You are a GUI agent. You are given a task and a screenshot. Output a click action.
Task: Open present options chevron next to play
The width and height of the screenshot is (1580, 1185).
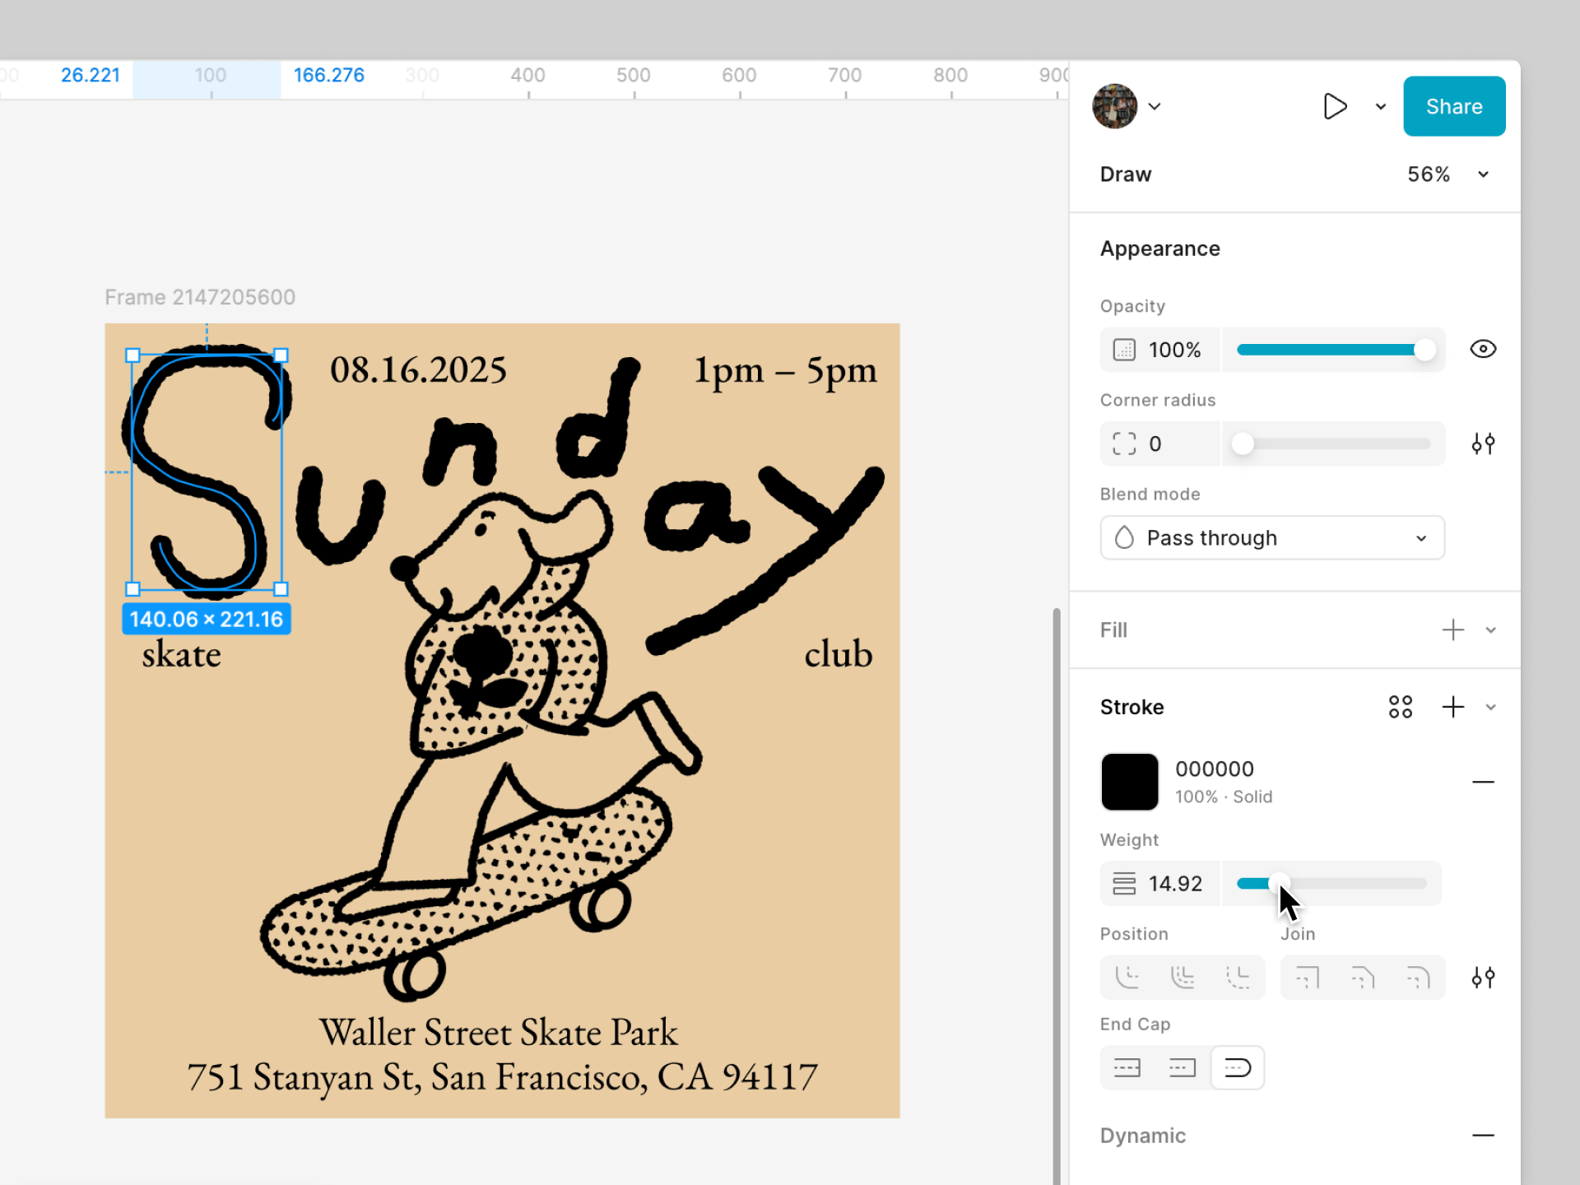pos(1380,106)
